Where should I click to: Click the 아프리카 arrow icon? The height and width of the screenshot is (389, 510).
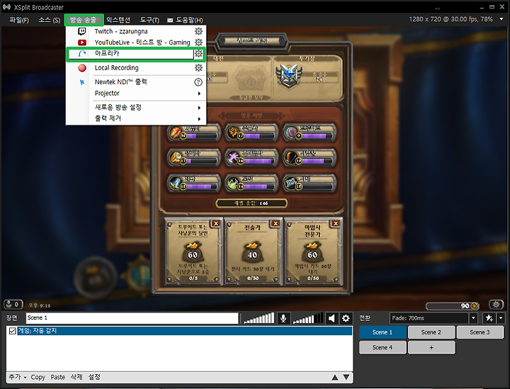click(82, 54)
